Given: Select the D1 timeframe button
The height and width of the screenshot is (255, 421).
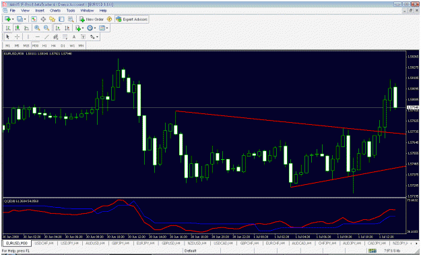Looking at the screenshot, I should click(63, 45).
